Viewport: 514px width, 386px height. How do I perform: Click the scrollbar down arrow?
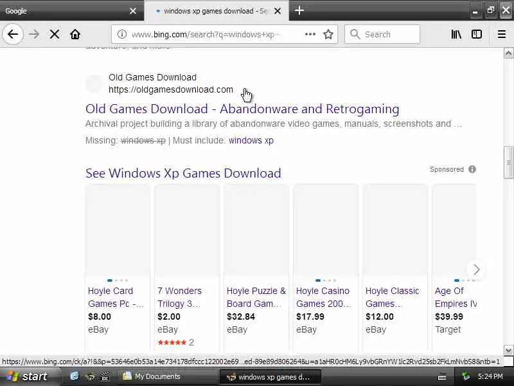[508, 350]
